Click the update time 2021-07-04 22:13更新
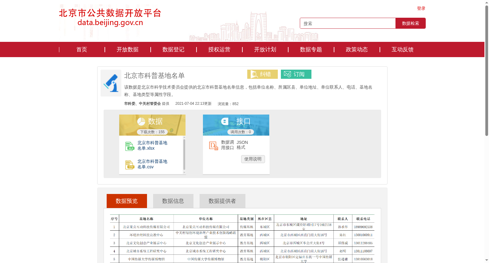The width and height of the screenshot is (489, 263). [193, 104]
